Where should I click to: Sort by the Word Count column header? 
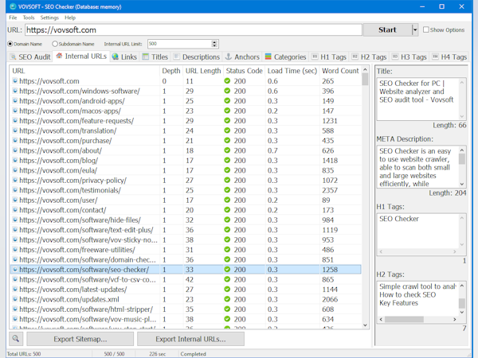click(340, 71)
